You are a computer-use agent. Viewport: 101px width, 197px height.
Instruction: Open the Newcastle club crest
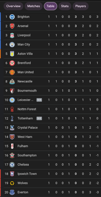tap(12, 81)
